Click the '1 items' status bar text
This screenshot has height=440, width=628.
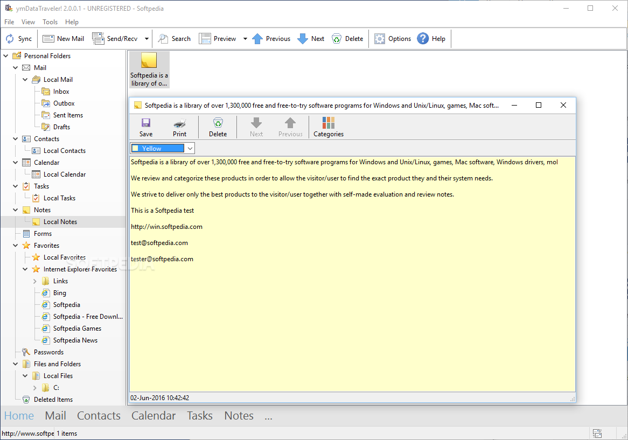click(x=66, y=434)
